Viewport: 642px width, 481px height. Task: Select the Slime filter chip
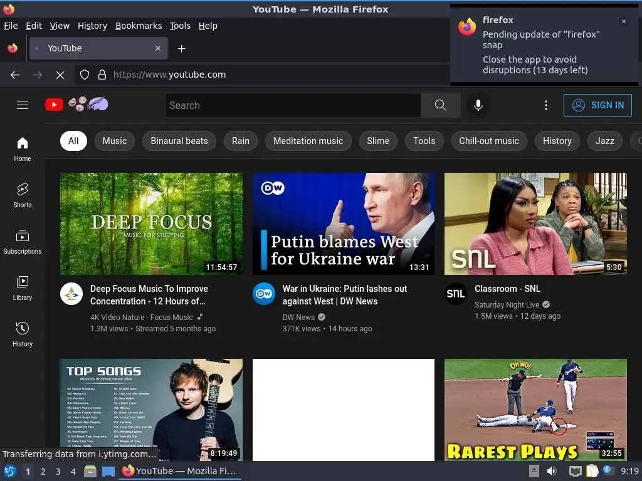click(x=378, y=141)
